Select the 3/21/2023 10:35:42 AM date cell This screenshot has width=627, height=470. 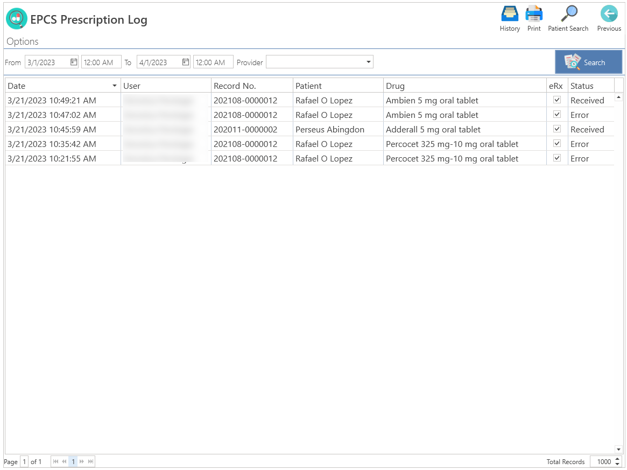63,144
